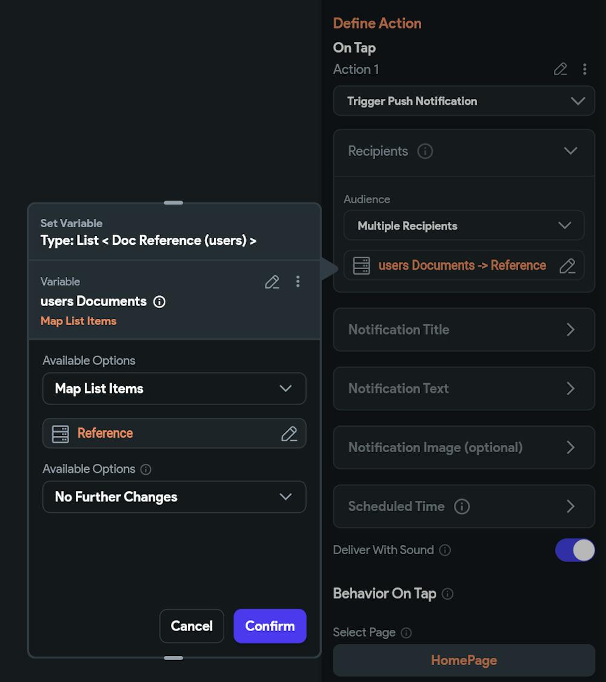Toggle the Deliver With Sound switch

click(574, 550)
